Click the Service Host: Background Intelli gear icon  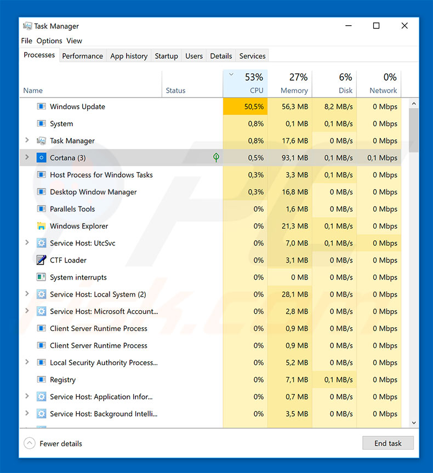[41, 414]
